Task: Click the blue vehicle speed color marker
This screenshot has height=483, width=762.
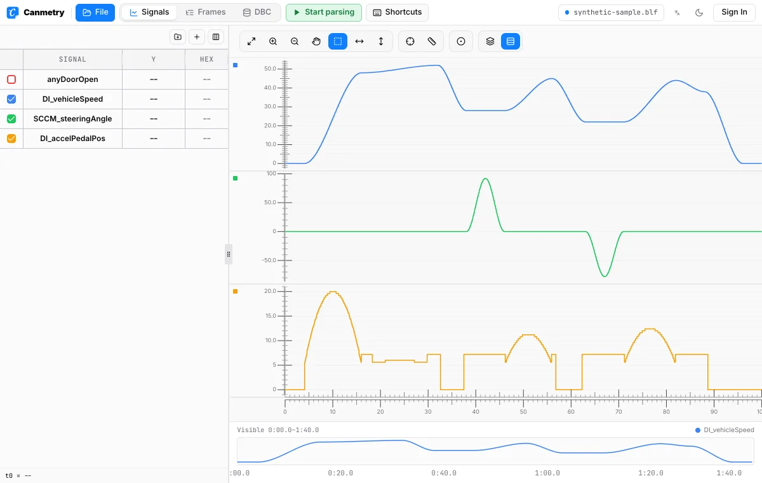Action: [x=236, y=65]
